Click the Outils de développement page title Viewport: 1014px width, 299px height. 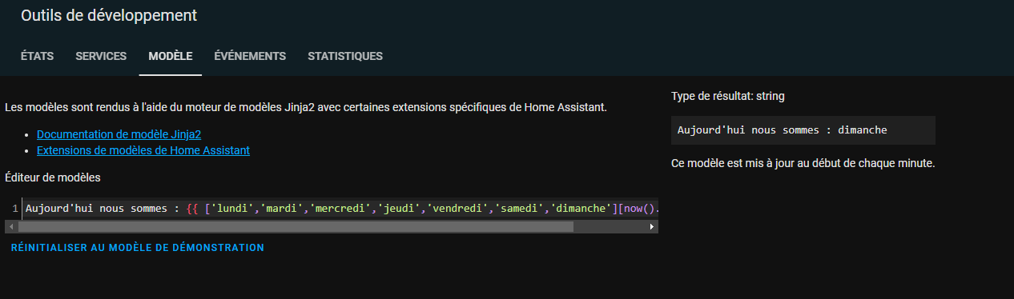pyautogui.click(x=109, y=15)
